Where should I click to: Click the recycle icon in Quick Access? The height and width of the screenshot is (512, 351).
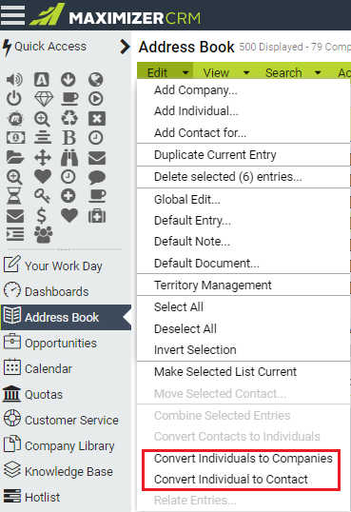[x=68, y=118]
